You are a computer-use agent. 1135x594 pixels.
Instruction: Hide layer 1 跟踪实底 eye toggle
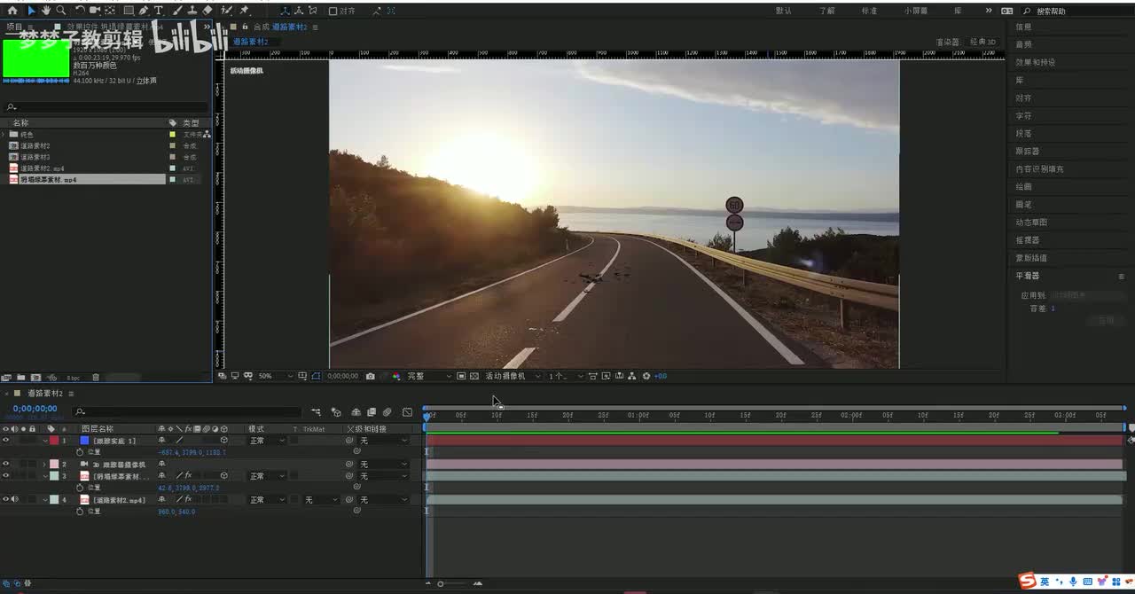coord(6,441)
